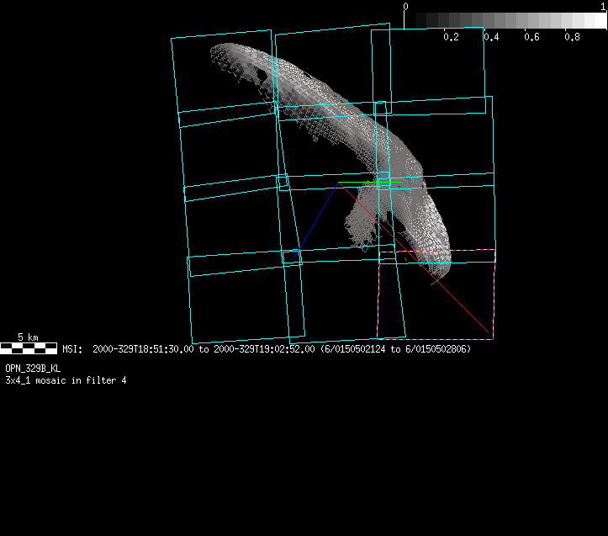
Task: Click the 0 label above the grayscale bar
Action: pos(406,7)
